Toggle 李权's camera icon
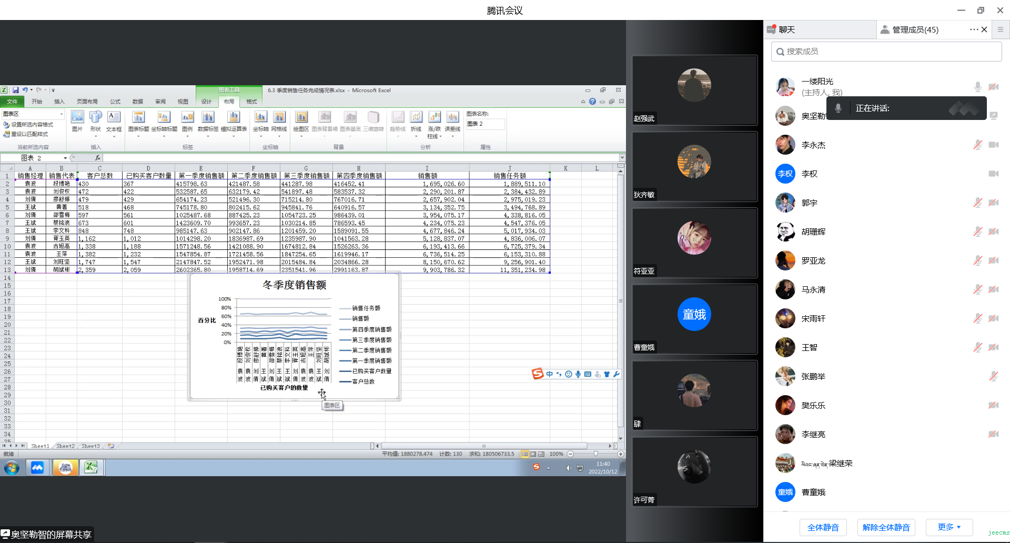The image size is (1010, 543). [993, 174]
